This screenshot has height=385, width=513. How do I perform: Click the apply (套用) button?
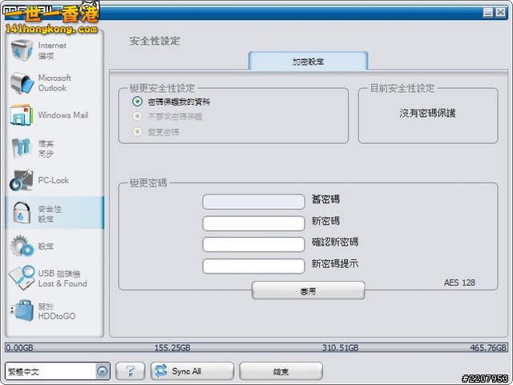308,291
